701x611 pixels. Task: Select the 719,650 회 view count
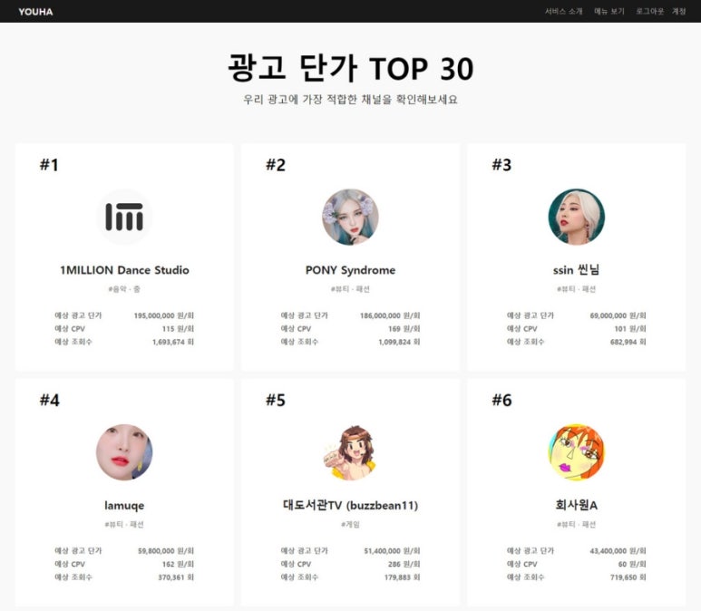tap(628, 577)
